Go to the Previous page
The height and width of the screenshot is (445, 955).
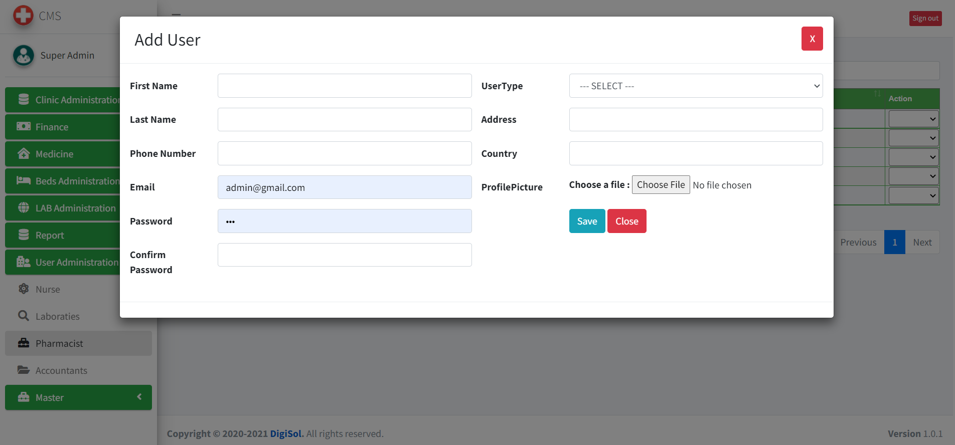858,242
